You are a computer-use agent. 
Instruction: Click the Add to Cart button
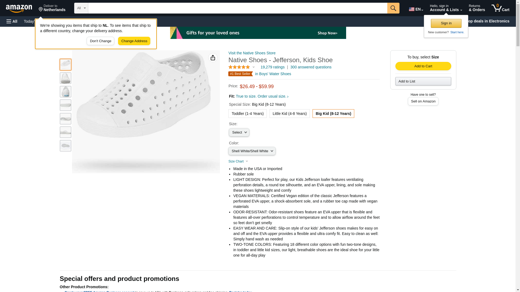[x=423, y=66]
